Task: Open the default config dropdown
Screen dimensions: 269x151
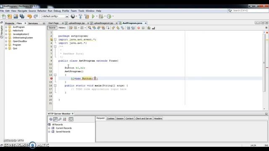Action: click(67, 16)
